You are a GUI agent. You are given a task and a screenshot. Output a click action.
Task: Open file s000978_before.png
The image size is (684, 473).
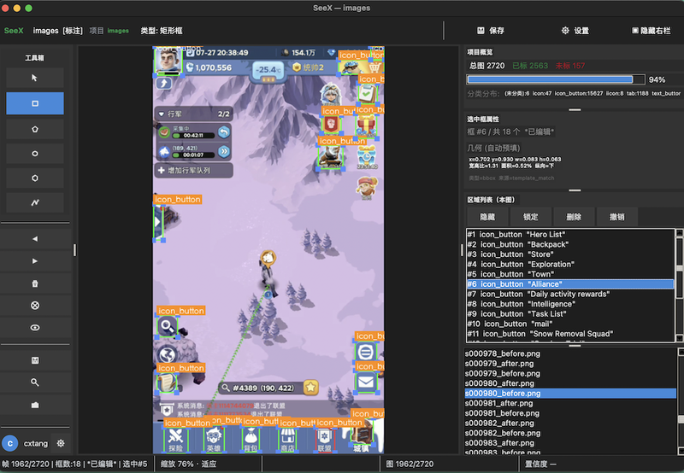pos(570,353)
